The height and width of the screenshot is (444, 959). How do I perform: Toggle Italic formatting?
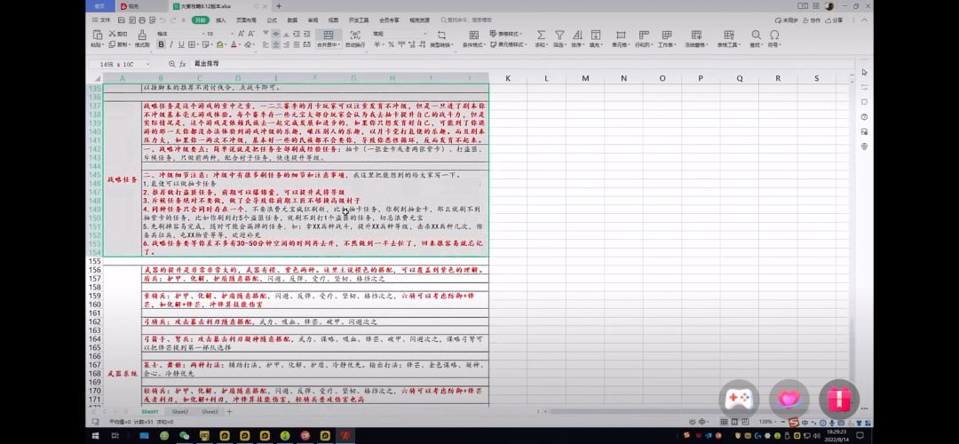coord(172,44)
